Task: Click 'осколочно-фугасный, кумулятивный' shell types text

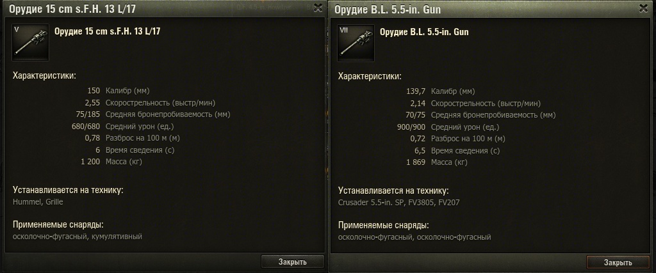Action: point(78,237)
